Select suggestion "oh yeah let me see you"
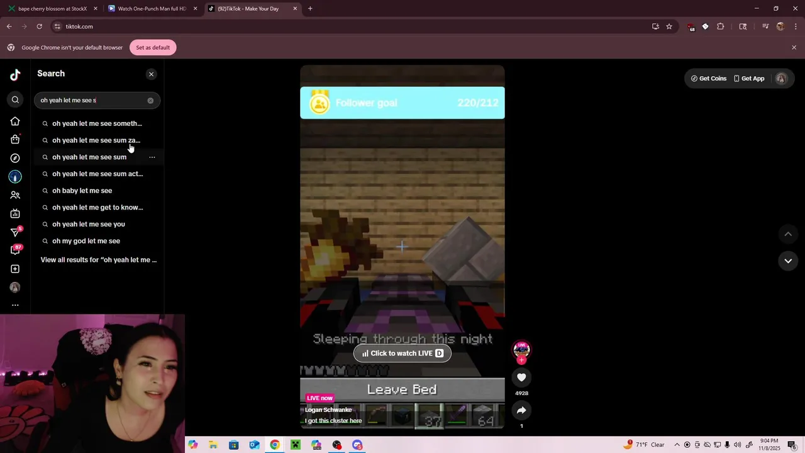805x453 pixels. tap(88, 224)
